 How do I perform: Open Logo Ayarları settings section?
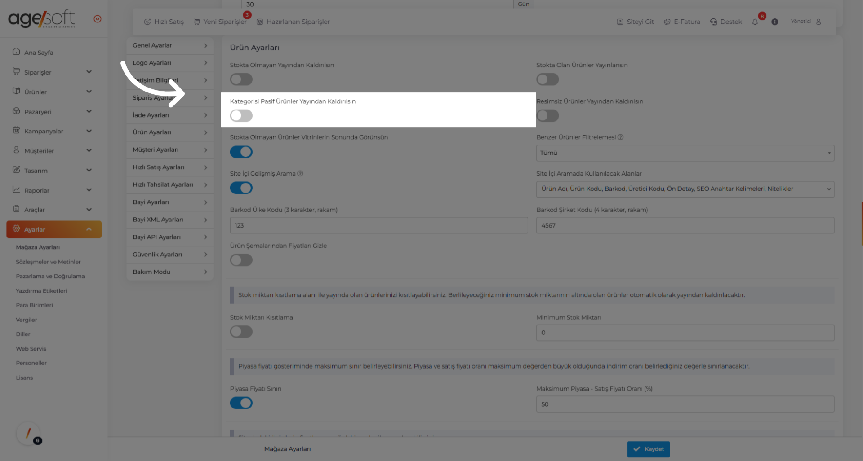[x=170, y=63]
